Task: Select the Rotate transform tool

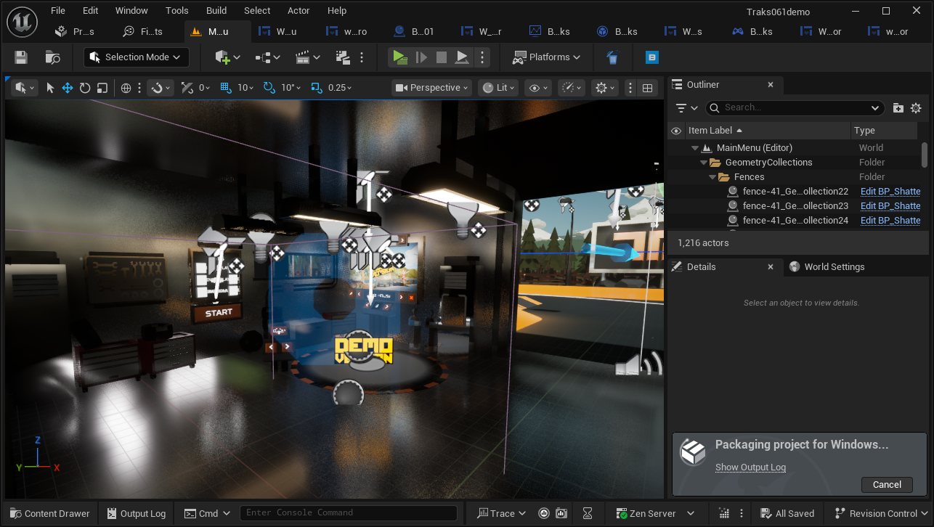Action: (x=85, y=88)
